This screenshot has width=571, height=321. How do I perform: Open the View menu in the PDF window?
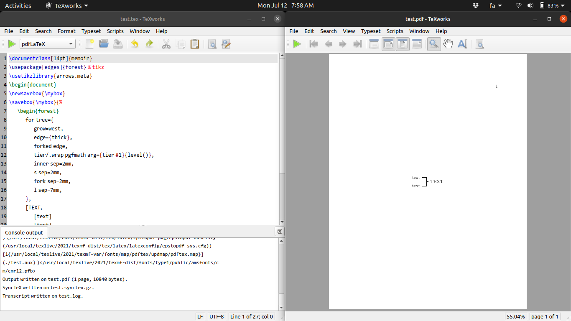[x=349, y=31]
